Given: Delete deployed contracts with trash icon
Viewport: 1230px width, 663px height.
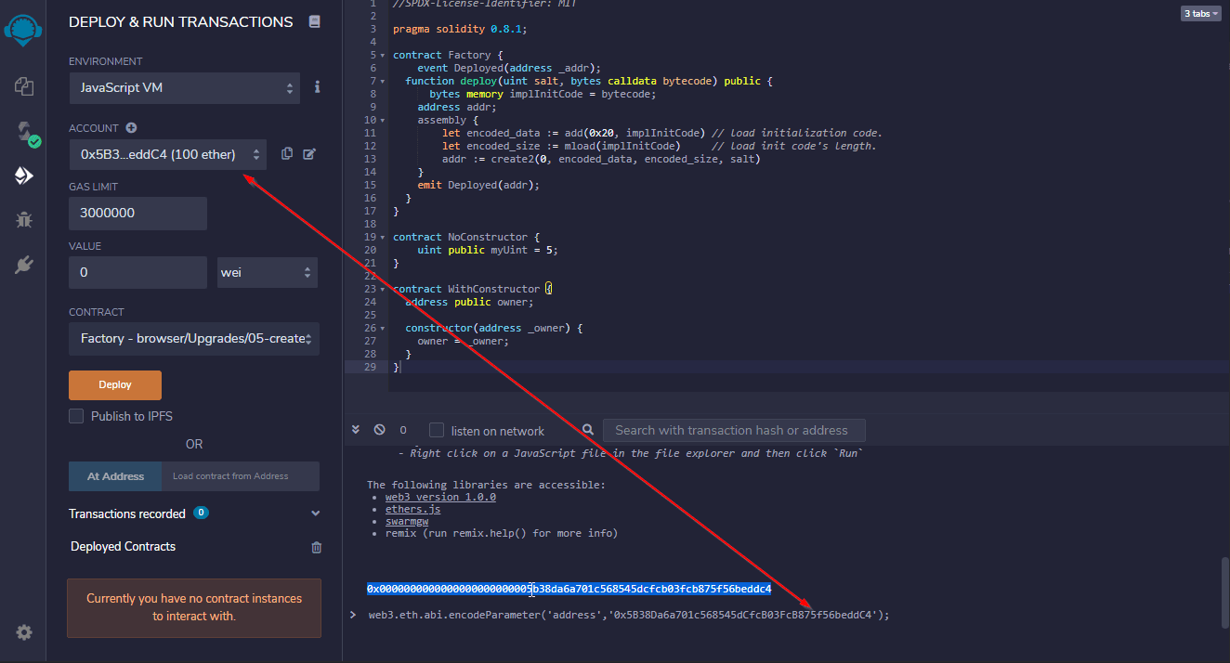Looking at the screenshot, I should point(316,547).
